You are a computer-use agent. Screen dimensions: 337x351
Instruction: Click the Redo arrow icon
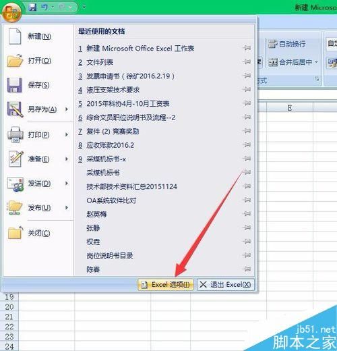[x=62, y=7]
